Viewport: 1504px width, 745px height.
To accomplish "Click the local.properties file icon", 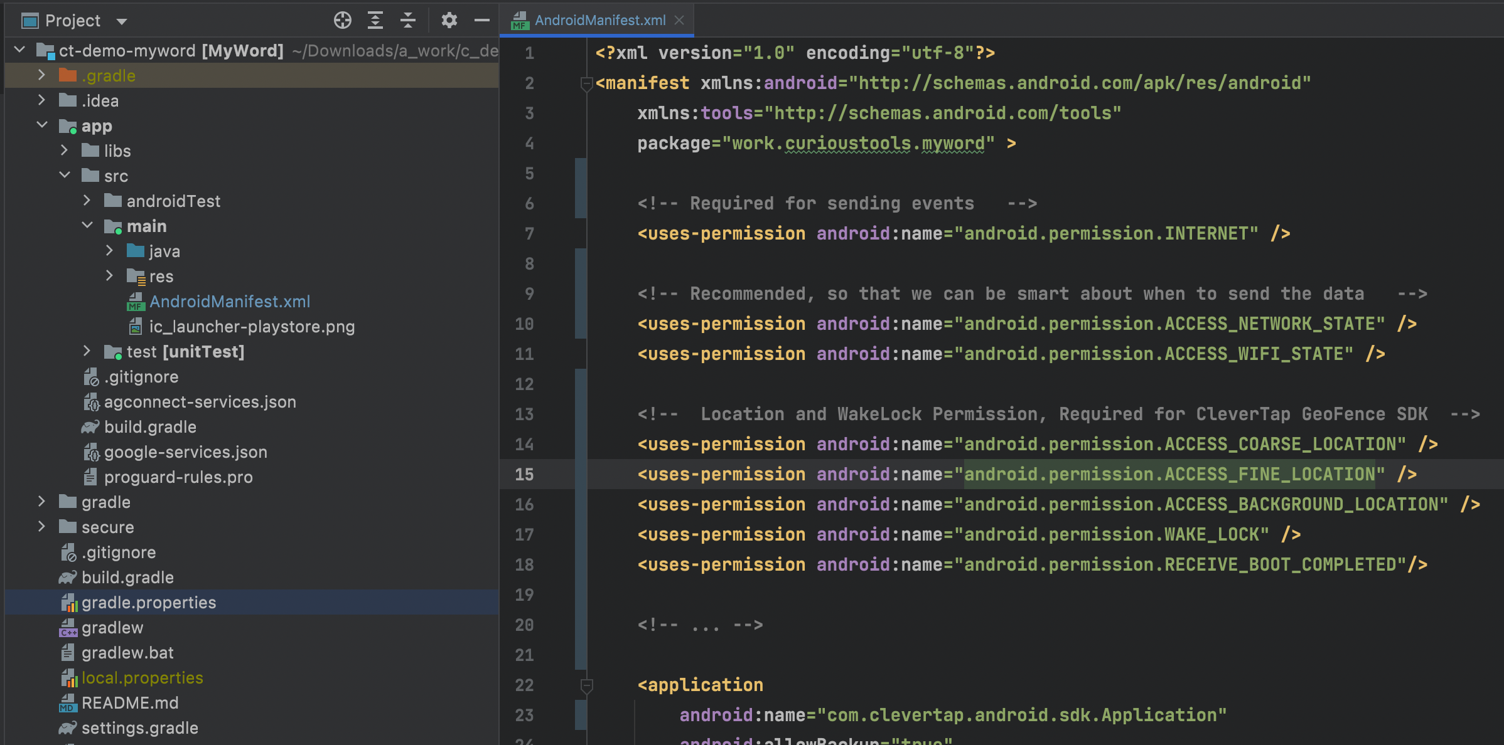I will tap(68, 678).
